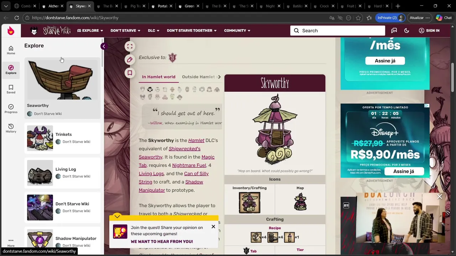Click the pencil edit page icon
This screenshot has width=456, height=256.
pos(130,60)
